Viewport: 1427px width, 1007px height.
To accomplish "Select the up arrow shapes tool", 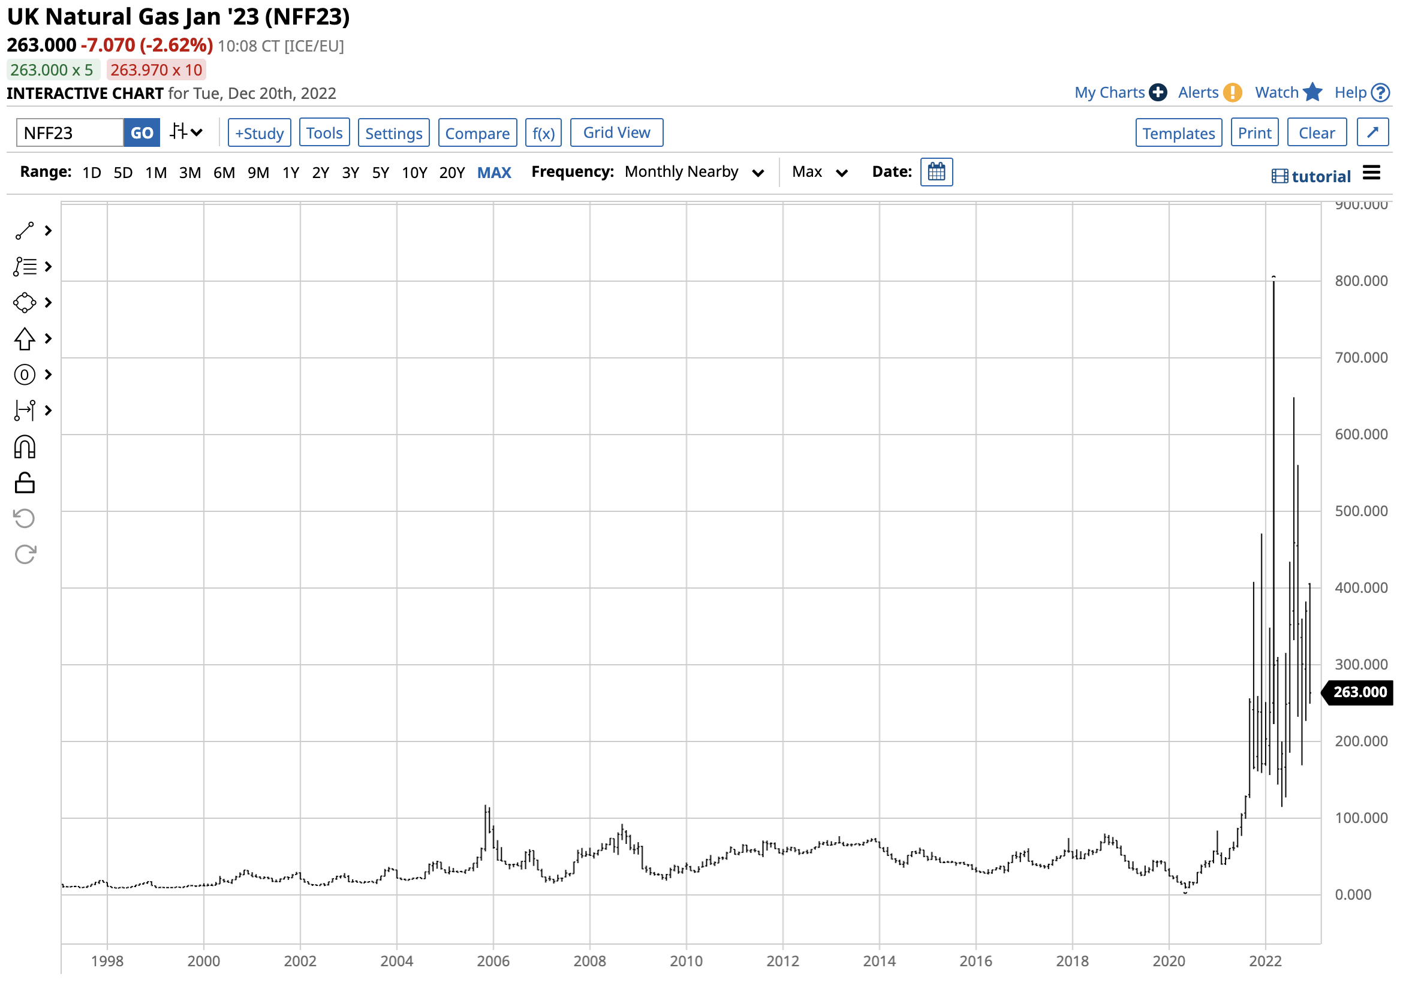I will 24,339.
